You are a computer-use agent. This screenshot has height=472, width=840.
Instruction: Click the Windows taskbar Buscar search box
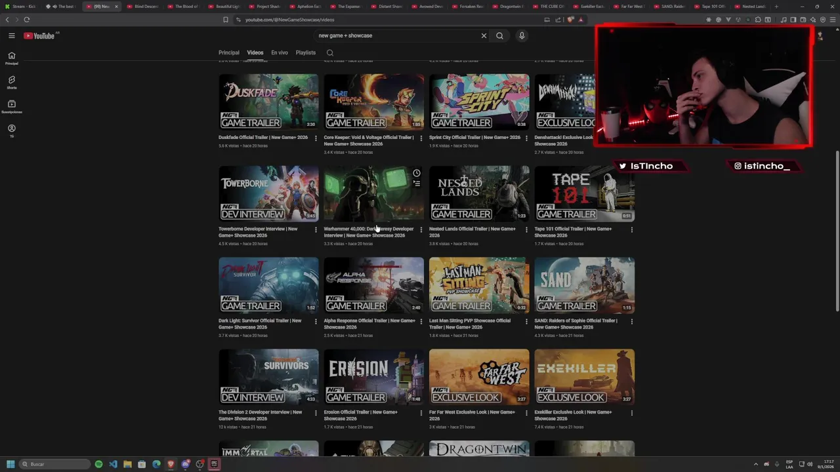(54, 464)
